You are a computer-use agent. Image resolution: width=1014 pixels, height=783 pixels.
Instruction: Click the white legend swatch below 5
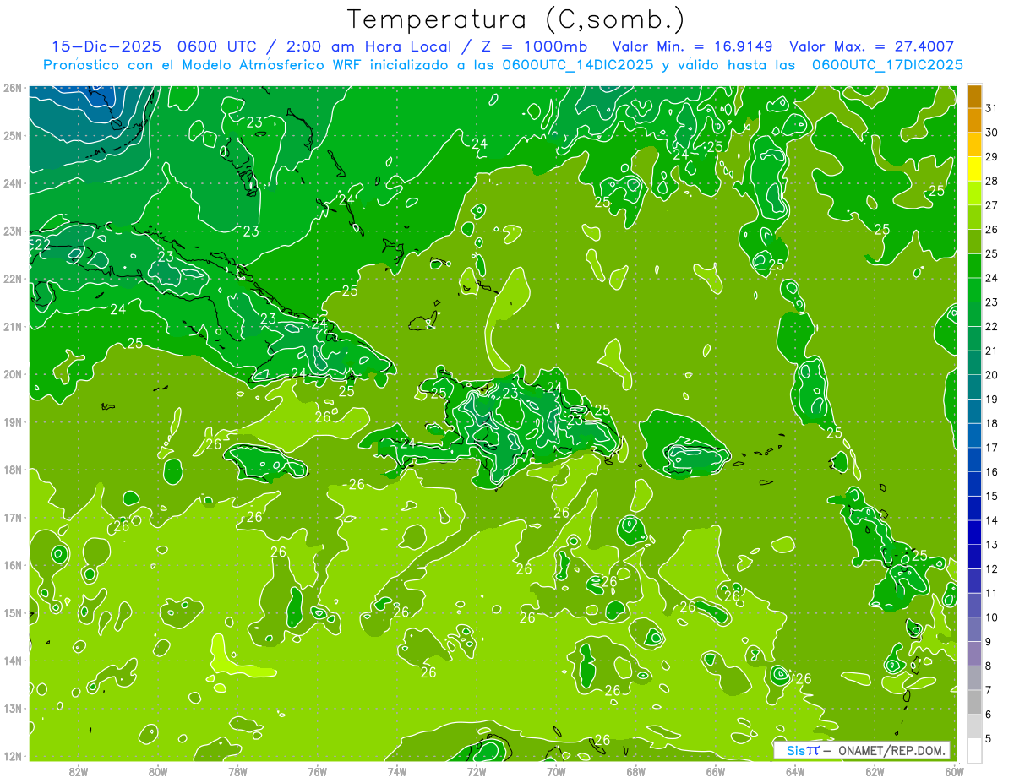(974, 750)
